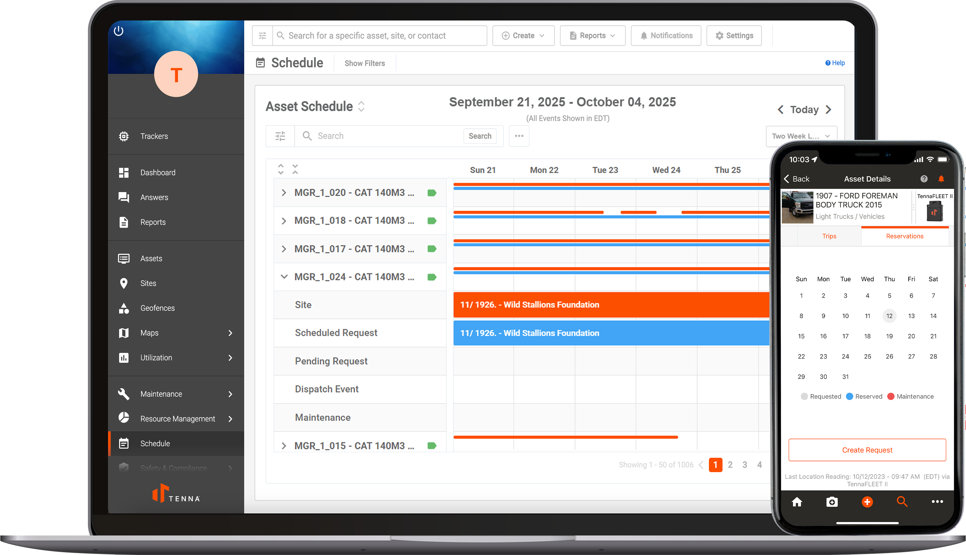Open the Geofences sidebar item
Image resolution: width=966 pixels, height=555 pixels.
coord(157,308)
